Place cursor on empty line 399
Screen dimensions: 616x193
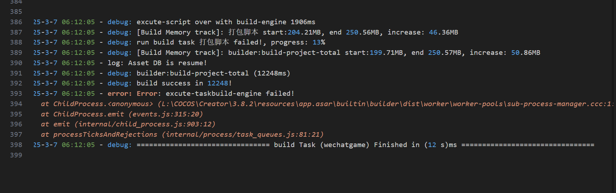[143, 155]
